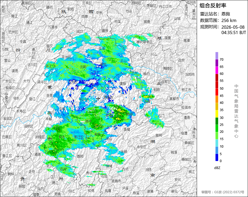Image resolution: width=248 pixels, height=197 pixels.
Task: Click the radar station cross marker near 恩施市
Action: tap(98, 99)
